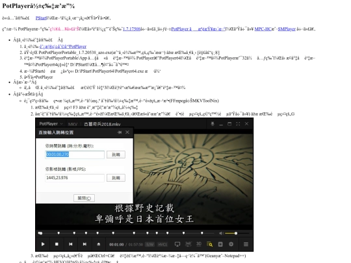
Task: Open the PotPlayer link in list item 1
Action: pyautogui.click(x=63, y=47)
